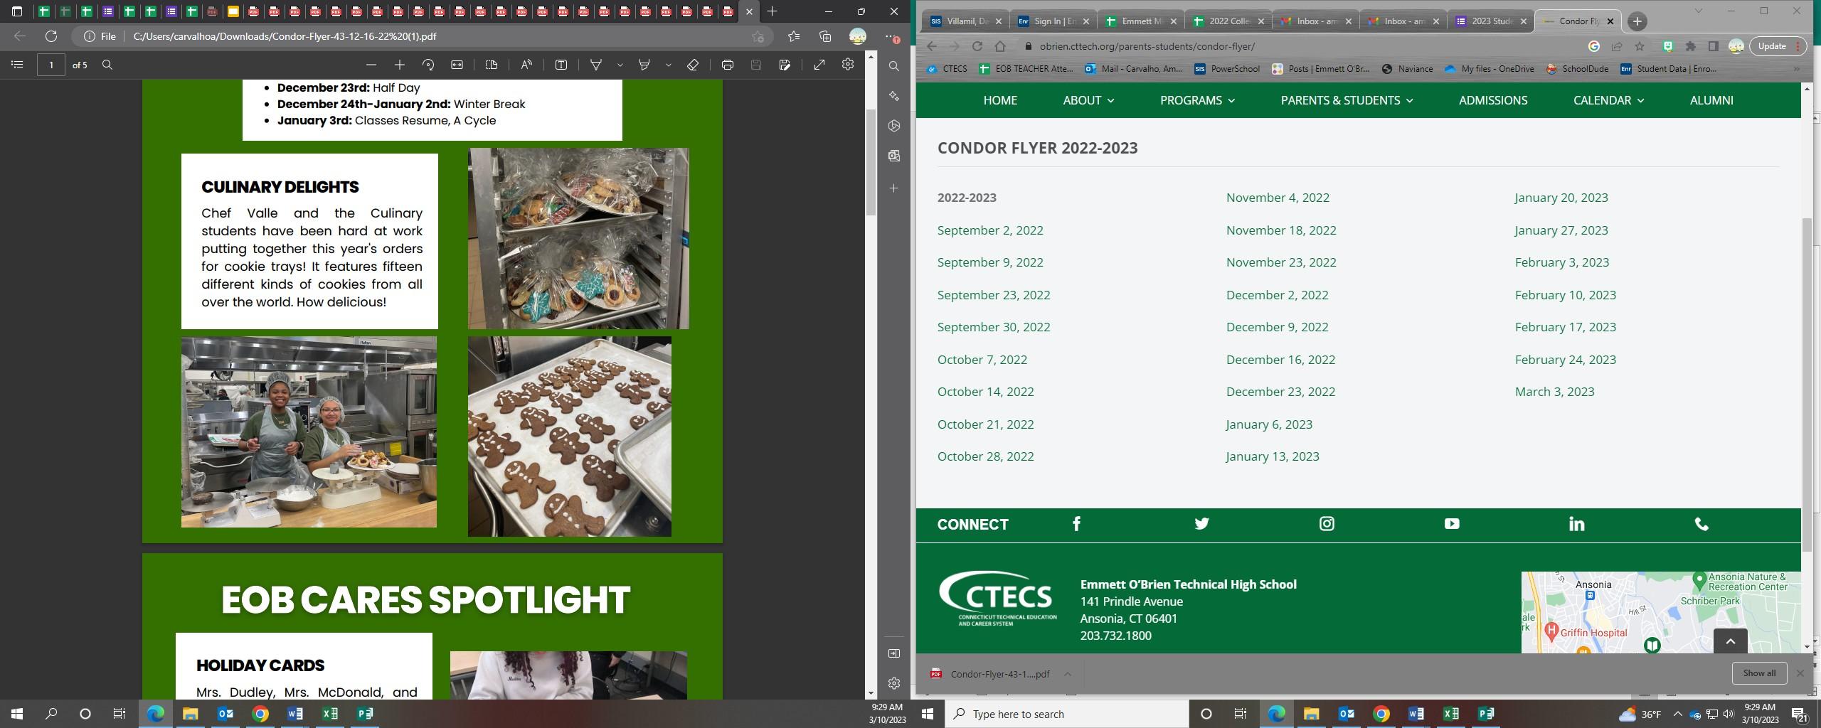
Task: Click the PDF Save as icon
Action: tap(785, 65)
